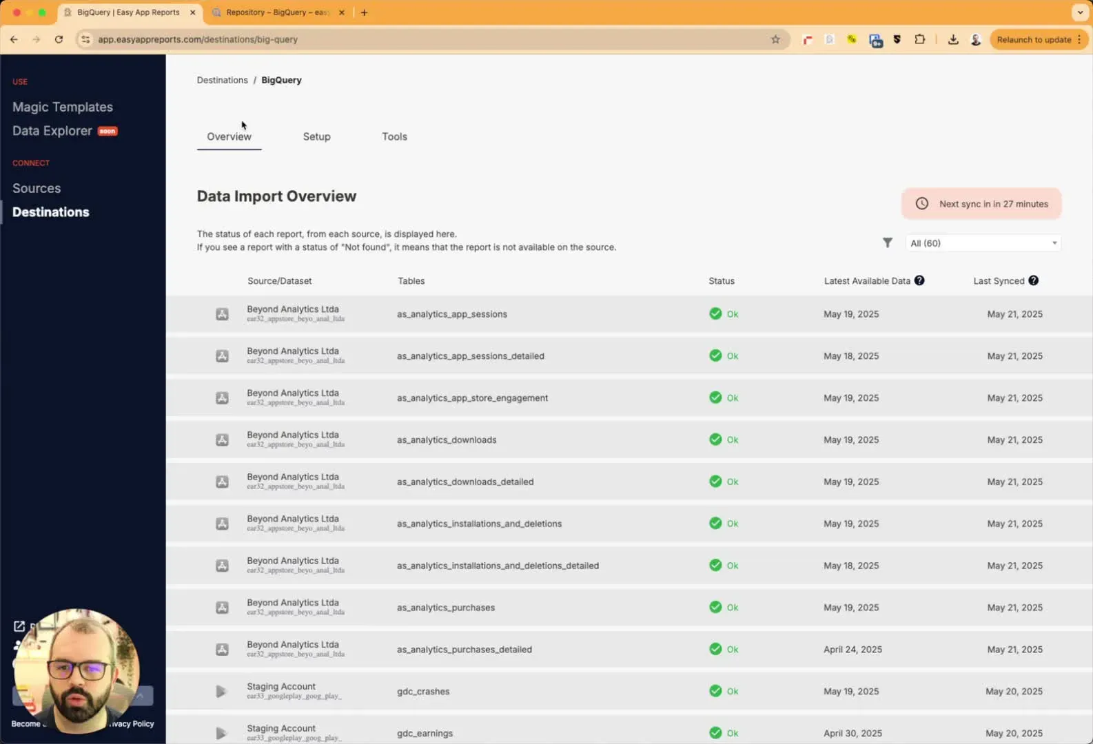The width and height of the screenshot is (1093, 744).
Task: Open the All (60) filter dropdown
Action: click(x=983, y=243)
